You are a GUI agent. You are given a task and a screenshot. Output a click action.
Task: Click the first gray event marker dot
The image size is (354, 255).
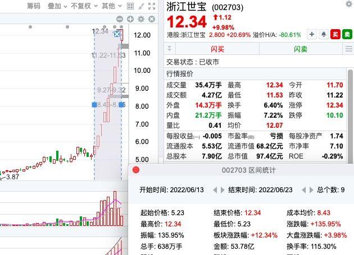pos(30,27)
